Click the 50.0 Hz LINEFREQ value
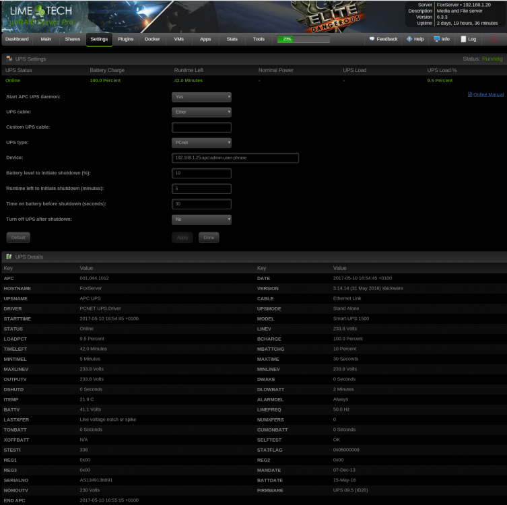 click(341, 409)
